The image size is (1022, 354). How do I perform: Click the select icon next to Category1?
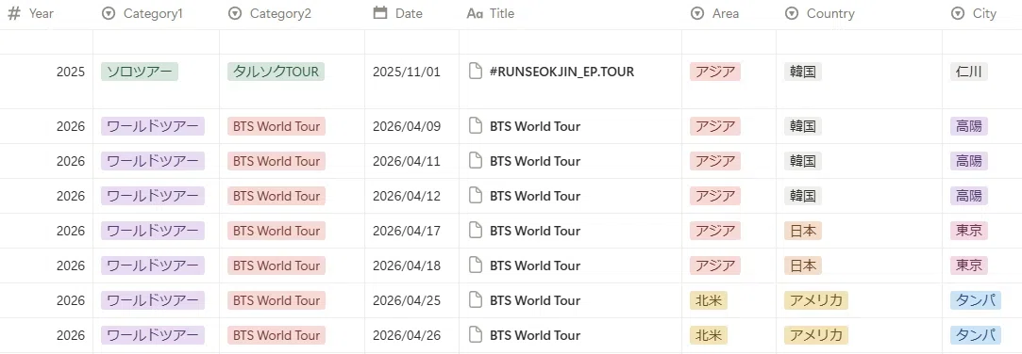coord(109,14)
